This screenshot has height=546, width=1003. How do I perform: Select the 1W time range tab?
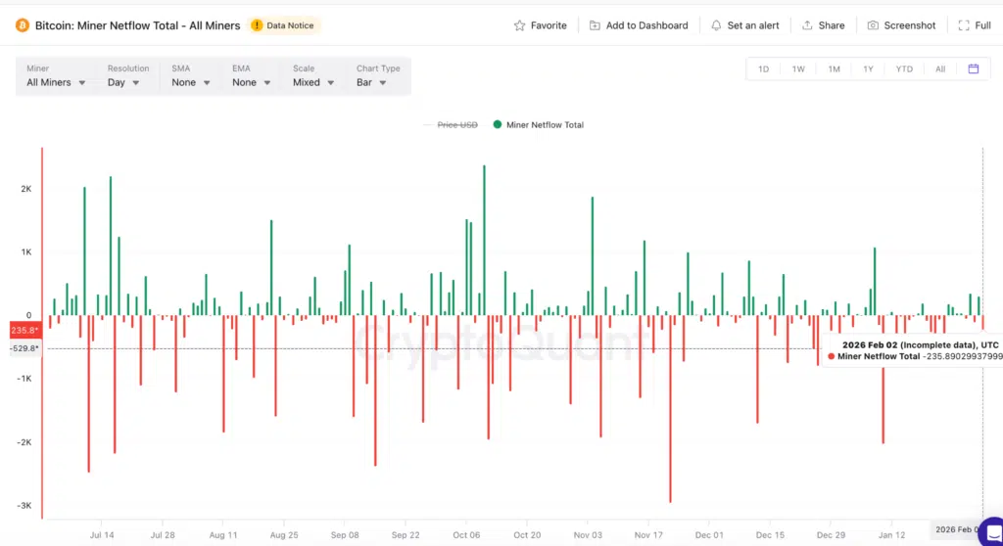tap(798, 68)
